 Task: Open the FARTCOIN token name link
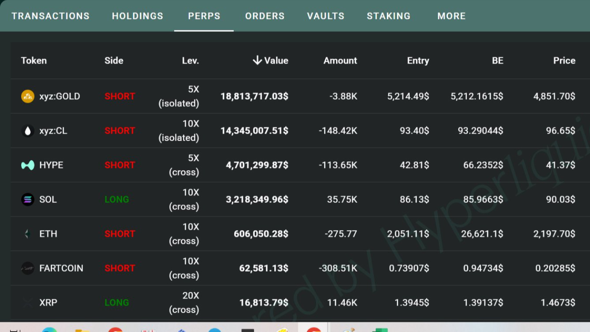coord(61,268)
